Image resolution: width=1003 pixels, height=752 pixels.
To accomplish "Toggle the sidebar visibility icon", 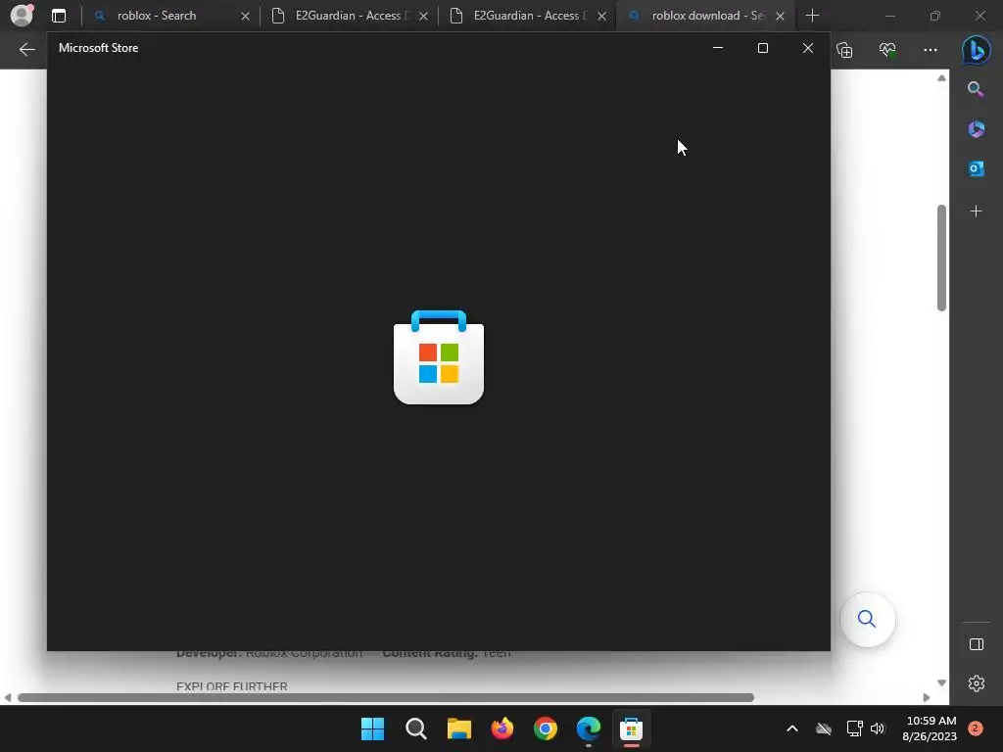I will tap(977, 644).
